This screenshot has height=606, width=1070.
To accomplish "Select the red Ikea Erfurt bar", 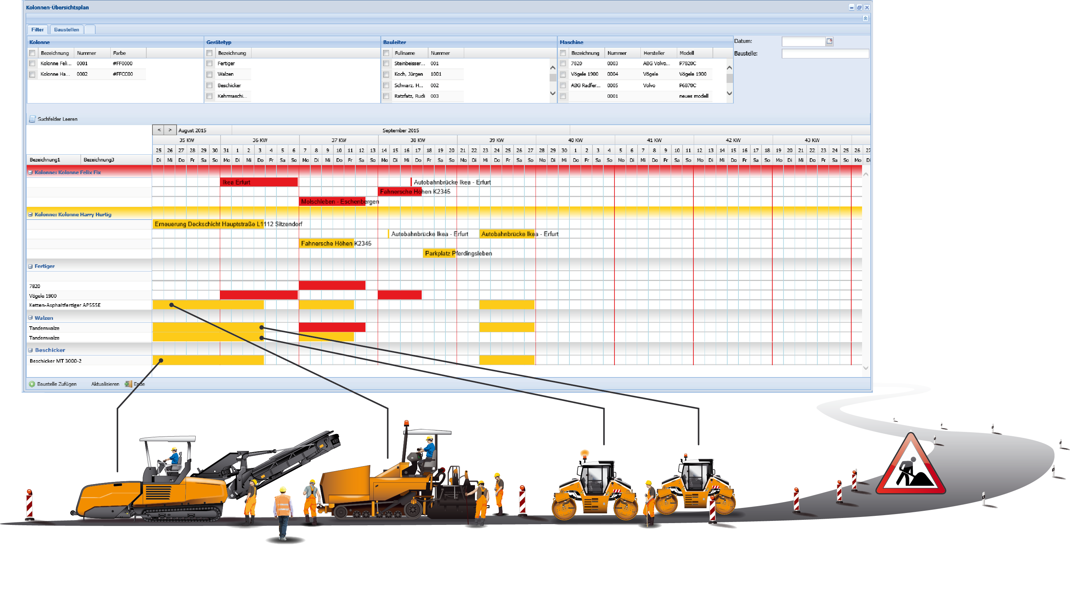I will pos(258,182).
